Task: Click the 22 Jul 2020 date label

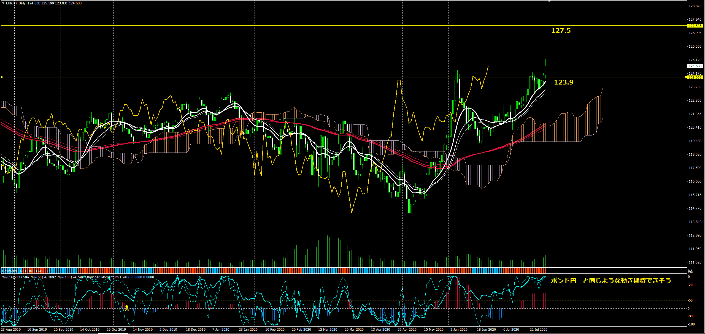Action: [x=538, y=329]
